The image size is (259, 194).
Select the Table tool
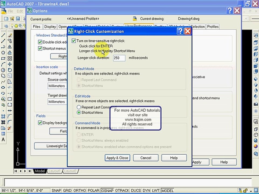[3, 134]
